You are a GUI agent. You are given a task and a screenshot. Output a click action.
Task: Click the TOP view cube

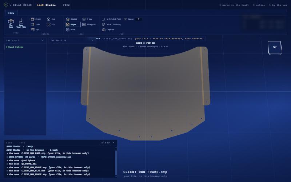tap(275, 47)
